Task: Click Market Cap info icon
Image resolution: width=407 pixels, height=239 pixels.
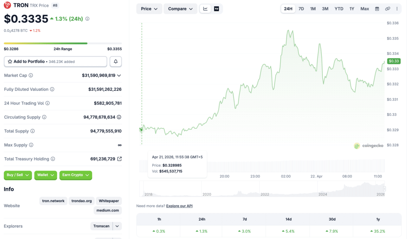Action: pos(31,76)
